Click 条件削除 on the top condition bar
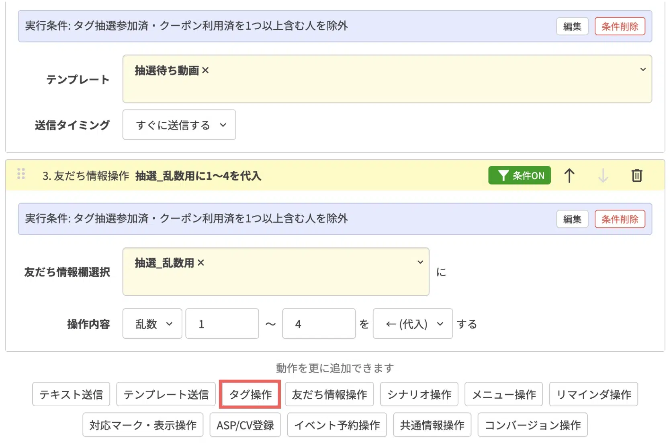Image resolution: width=671 pixels, height=446 pixels. (x=620, y=26)
